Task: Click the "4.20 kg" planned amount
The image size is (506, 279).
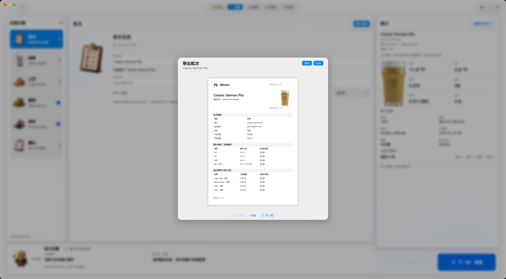Action: [243, 178]
